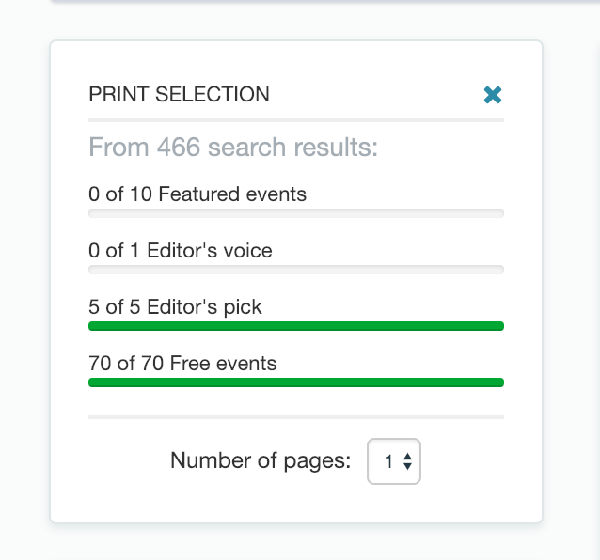Click the green Editor's pick progress bar
Image resolution: width=600 pixels, height=560 pixels.
[x=296, y=326]
